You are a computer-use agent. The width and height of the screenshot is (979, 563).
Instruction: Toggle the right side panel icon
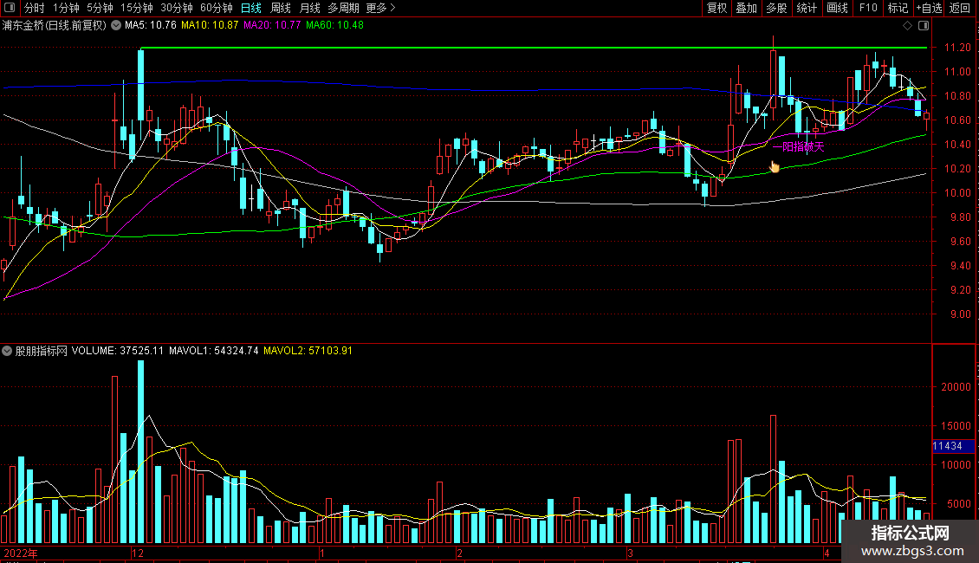pyautogui.click(x=924, y=26)
